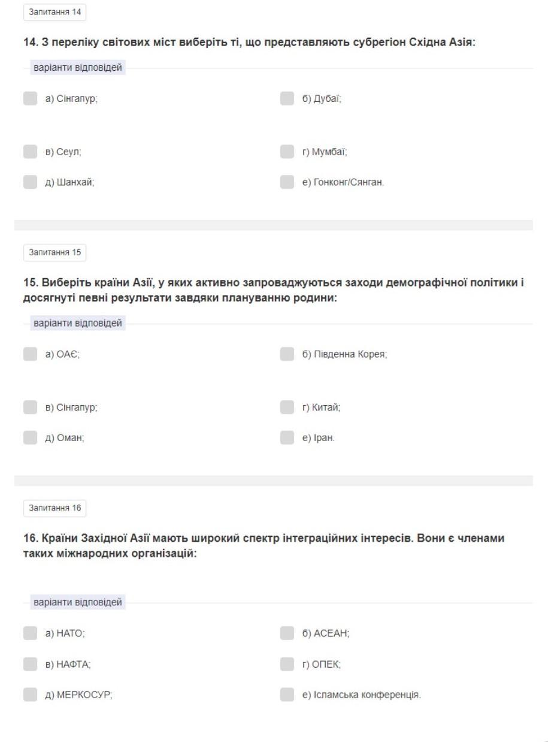Screen dimensions: 548x742
Task: Select the Дубаї checkbox
Action: click(x=287, y=99)
